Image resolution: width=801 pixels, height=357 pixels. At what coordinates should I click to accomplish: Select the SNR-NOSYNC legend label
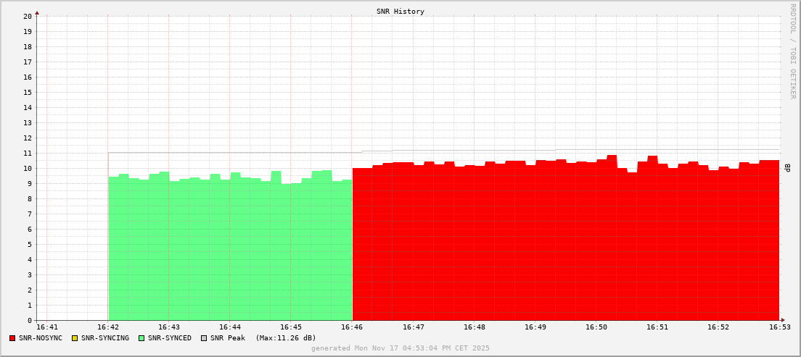point(41,338)
